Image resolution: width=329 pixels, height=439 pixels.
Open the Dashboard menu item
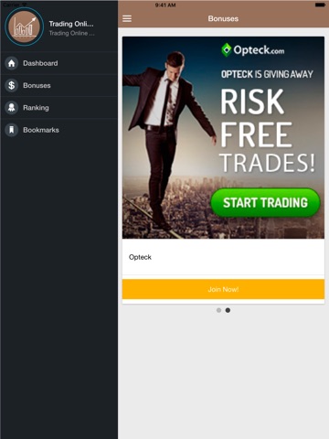click(x=59, y=63)
